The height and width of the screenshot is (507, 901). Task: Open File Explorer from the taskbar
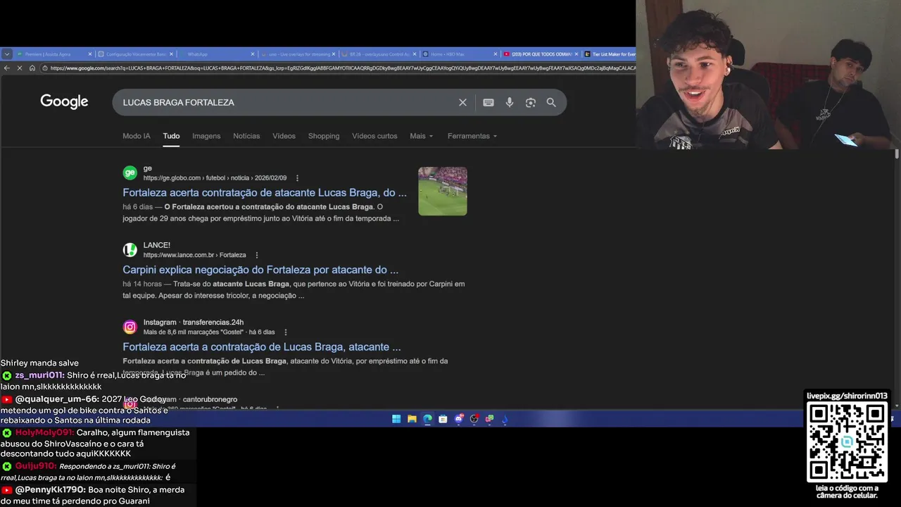[x=412, y=419]
